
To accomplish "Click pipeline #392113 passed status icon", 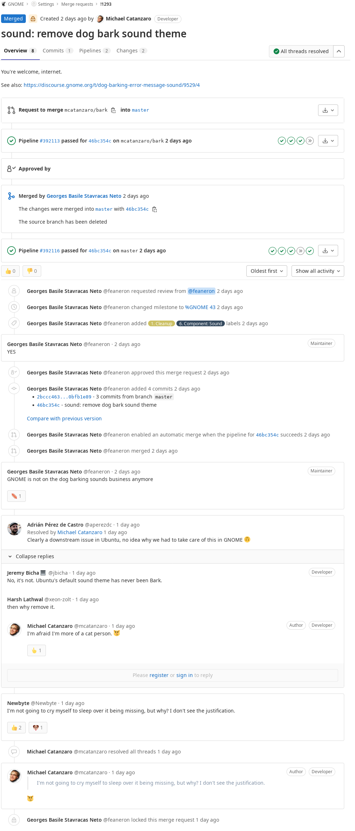I will coord(11,141).
